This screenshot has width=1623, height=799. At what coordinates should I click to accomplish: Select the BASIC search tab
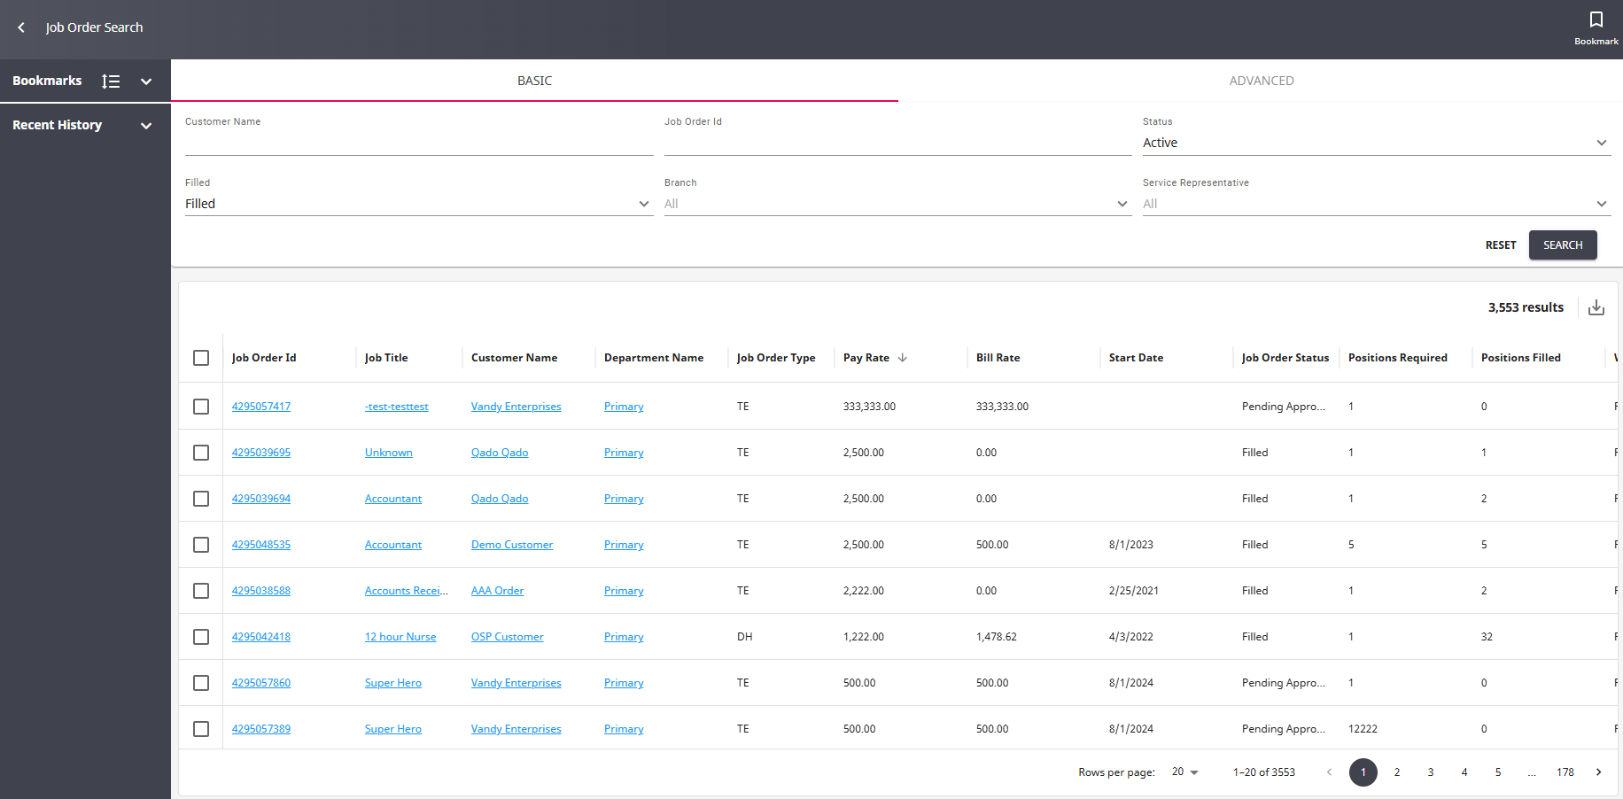point(534,81)
